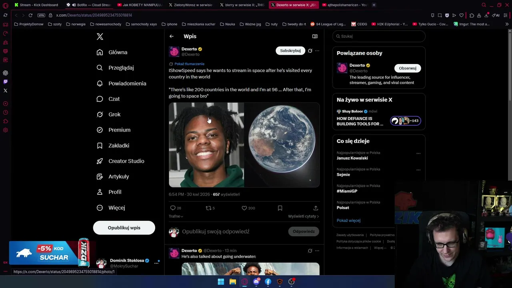The image size is (512, 288).
Task: Open options for the Janusz Kowalski trend
Action: coord(418,153)
